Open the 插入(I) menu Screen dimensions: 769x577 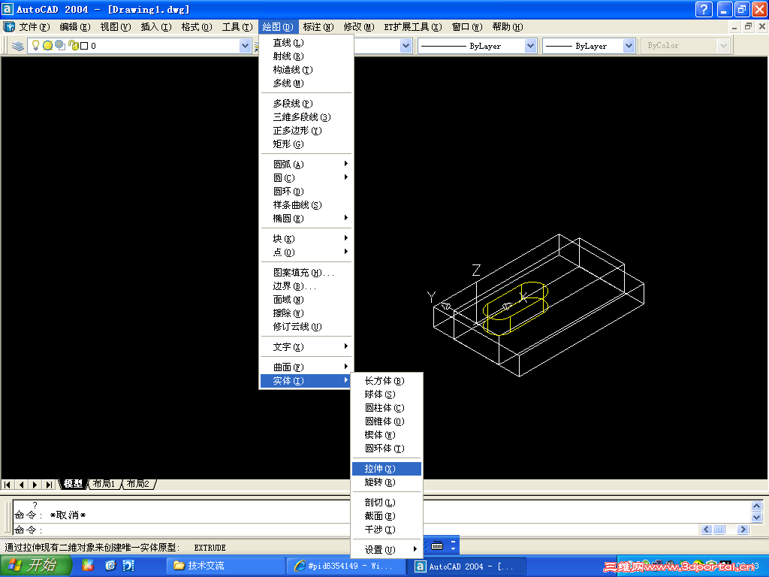tap(156, 27)
